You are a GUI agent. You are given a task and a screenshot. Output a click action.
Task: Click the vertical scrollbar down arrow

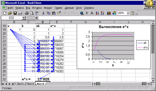pos(153,80)
